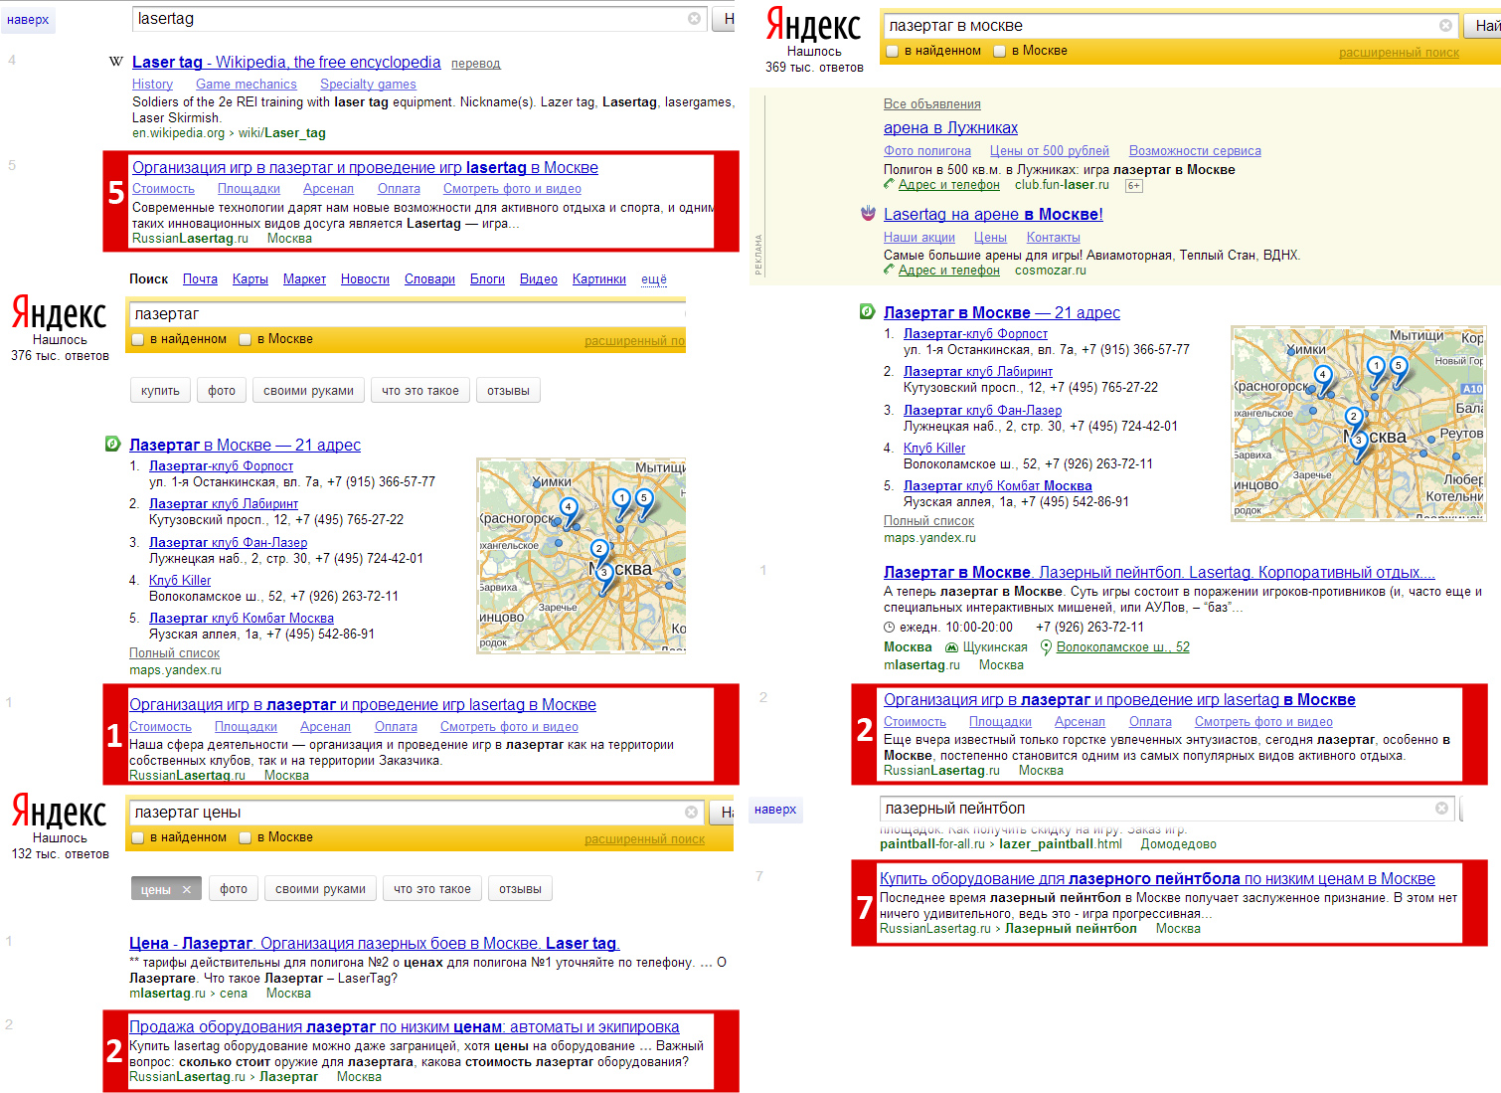Viewport: 1501px width, 1093px height.
Task: Open the Почта service tab
Action: [x=200, y=279]
